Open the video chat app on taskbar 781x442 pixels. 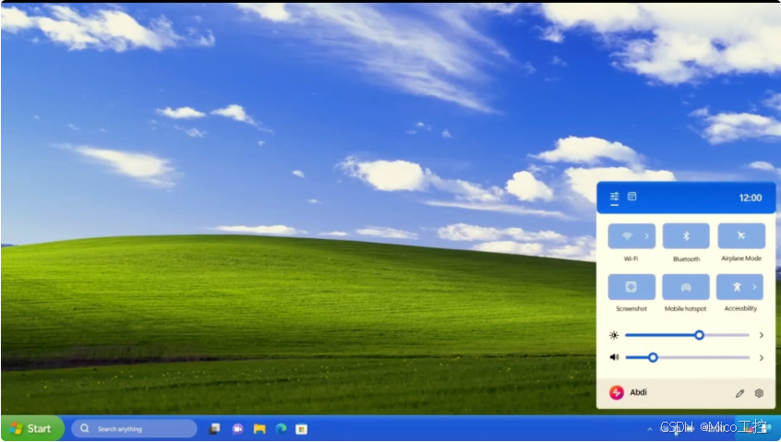tap(237, 428)
